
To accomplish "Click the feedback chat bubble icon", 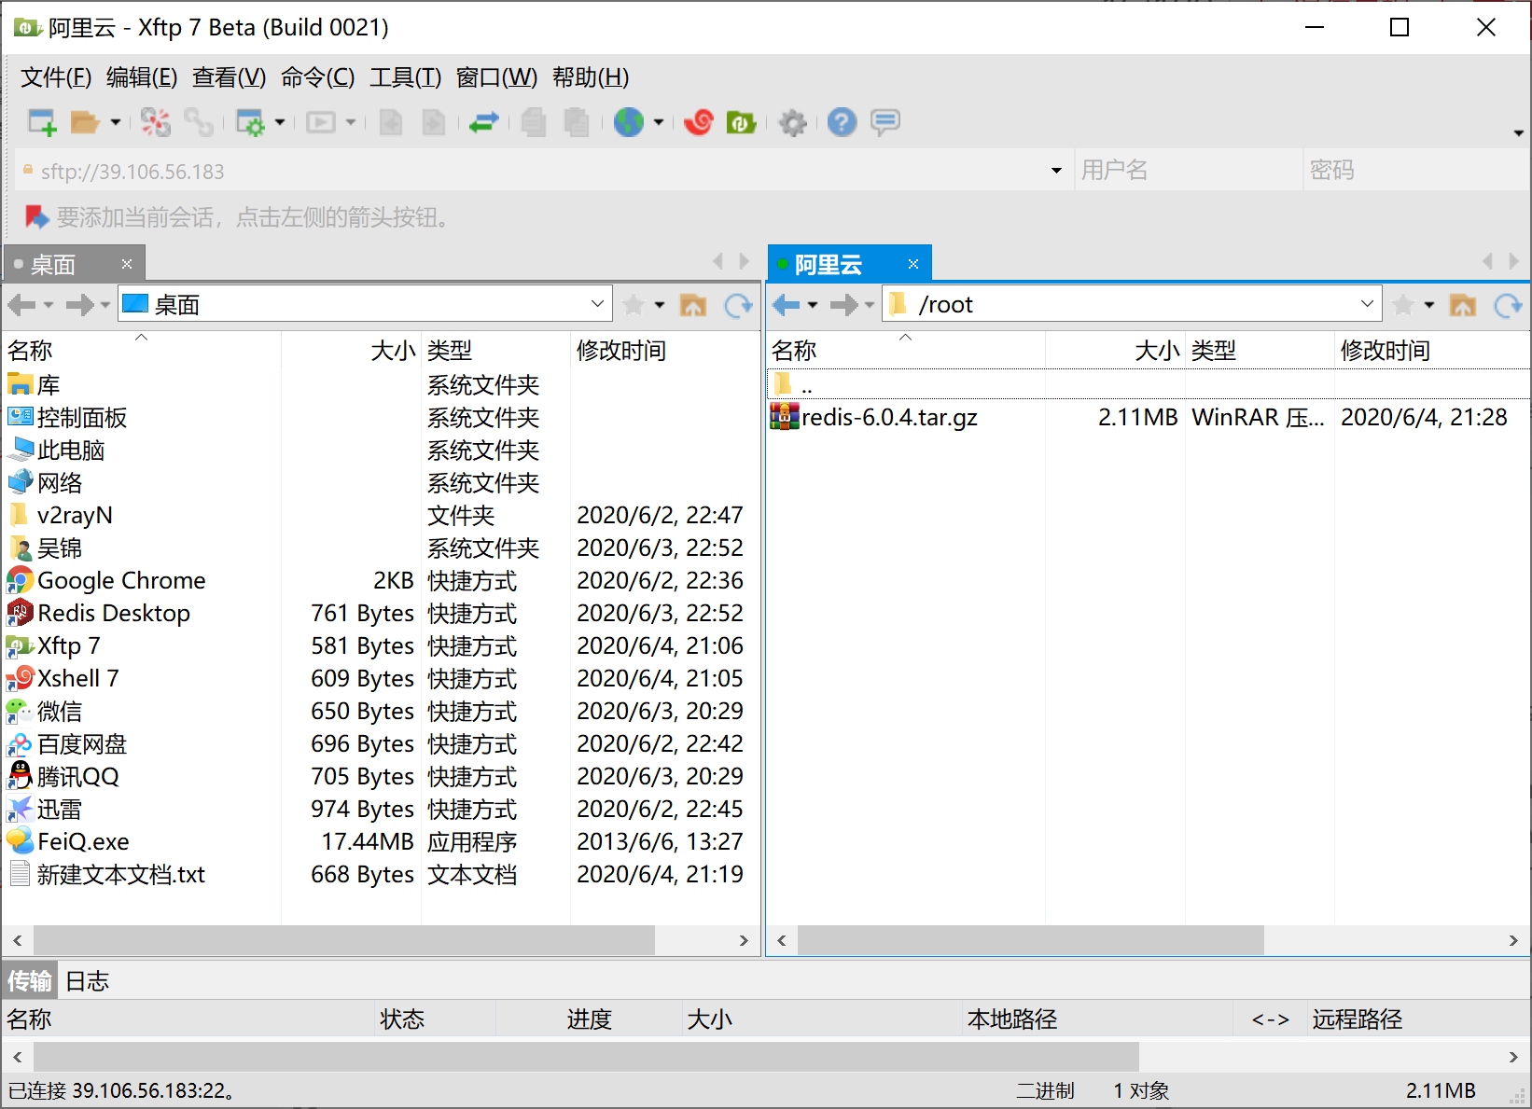I will 885,122.
